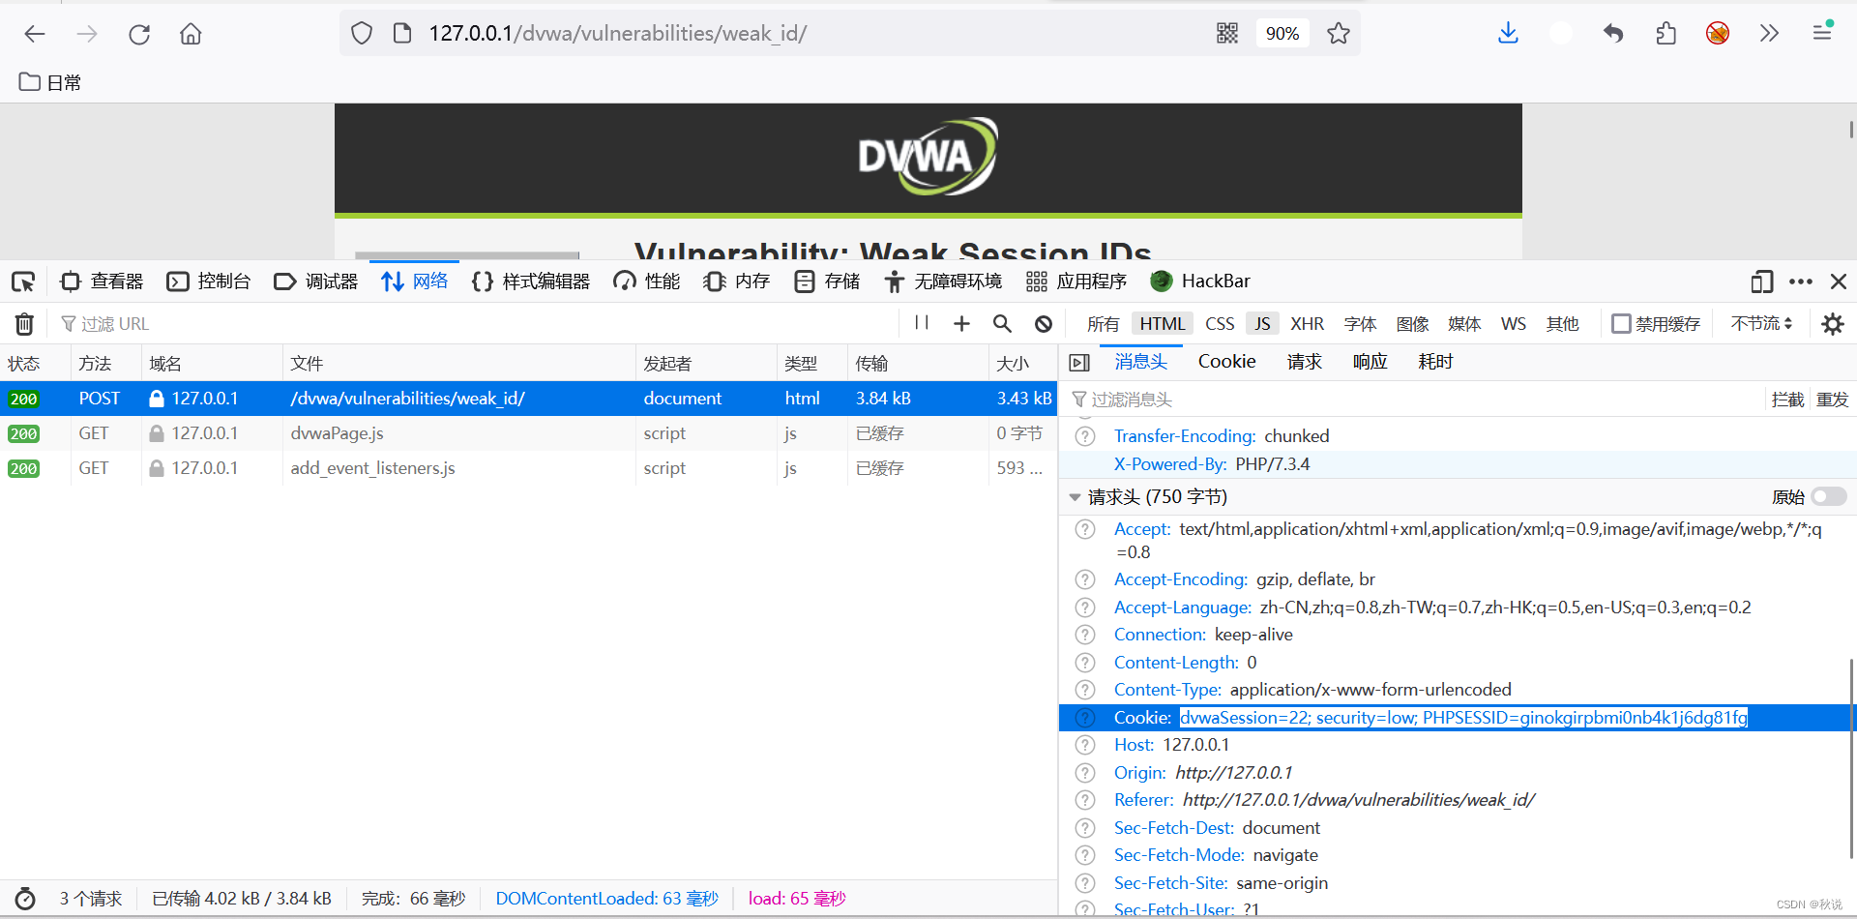This screenshot has height=919, width=1857.
Task: Open the 耗时 timings tab
Action: (x=1435, y=362)
